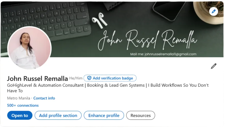Screen dimensions: 225x128
Task: Click the keyboard in the cover image
Action: [x=46, y=21]
